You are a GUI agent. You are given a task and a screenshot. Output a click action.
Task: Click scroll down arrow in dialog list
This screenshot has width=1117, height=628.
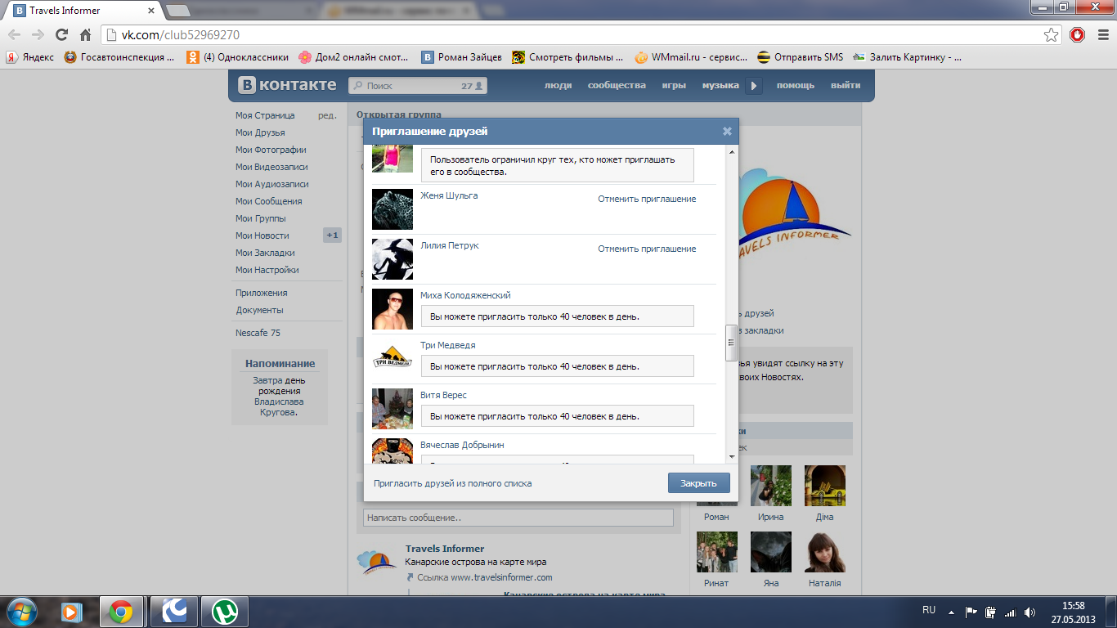[x=732, y=457]
